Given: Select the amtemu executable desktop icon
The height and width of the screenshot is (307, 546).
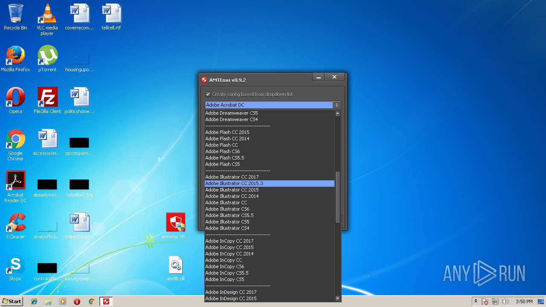Looking at the screenshot, I should (x=175, y=226).
